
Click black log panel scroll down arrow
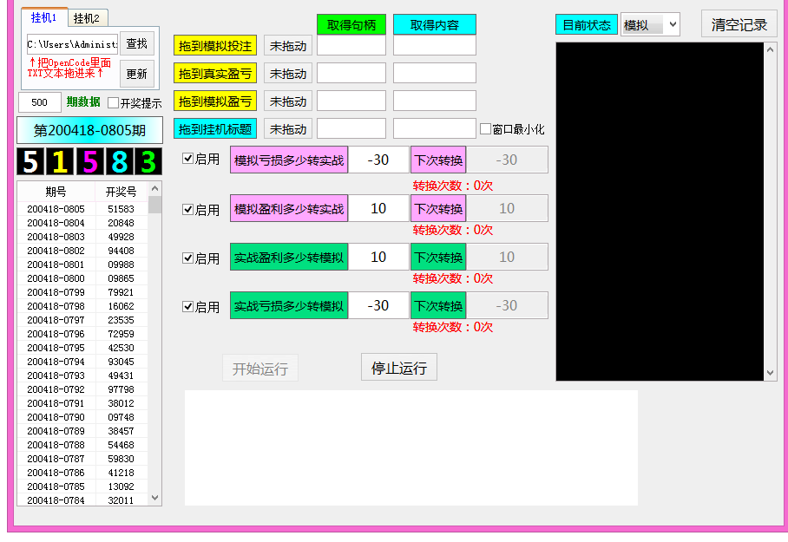tap(770, 373)
